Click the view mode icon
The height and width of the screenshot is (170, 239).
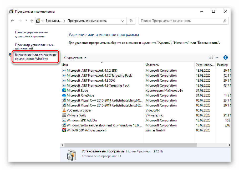coord(211,57)
